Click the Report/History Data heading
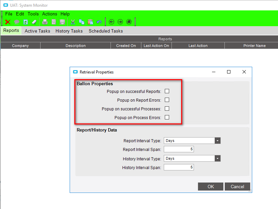 coord(97,130)
